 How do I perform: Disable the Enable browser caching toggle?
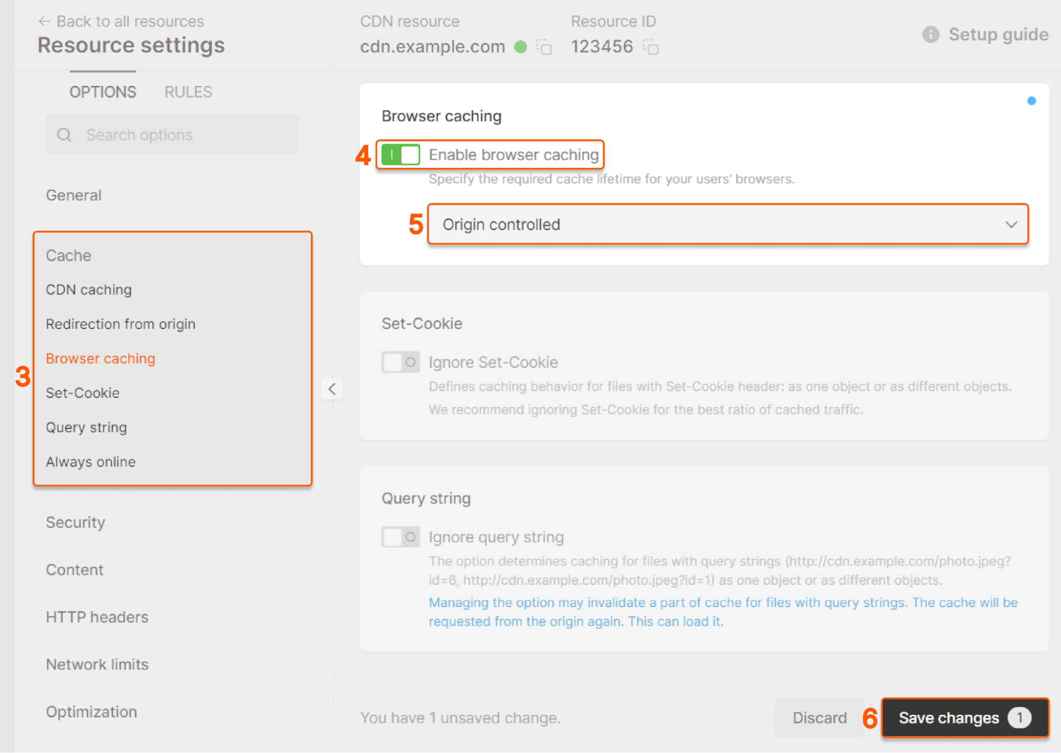[x=401, y=154]
